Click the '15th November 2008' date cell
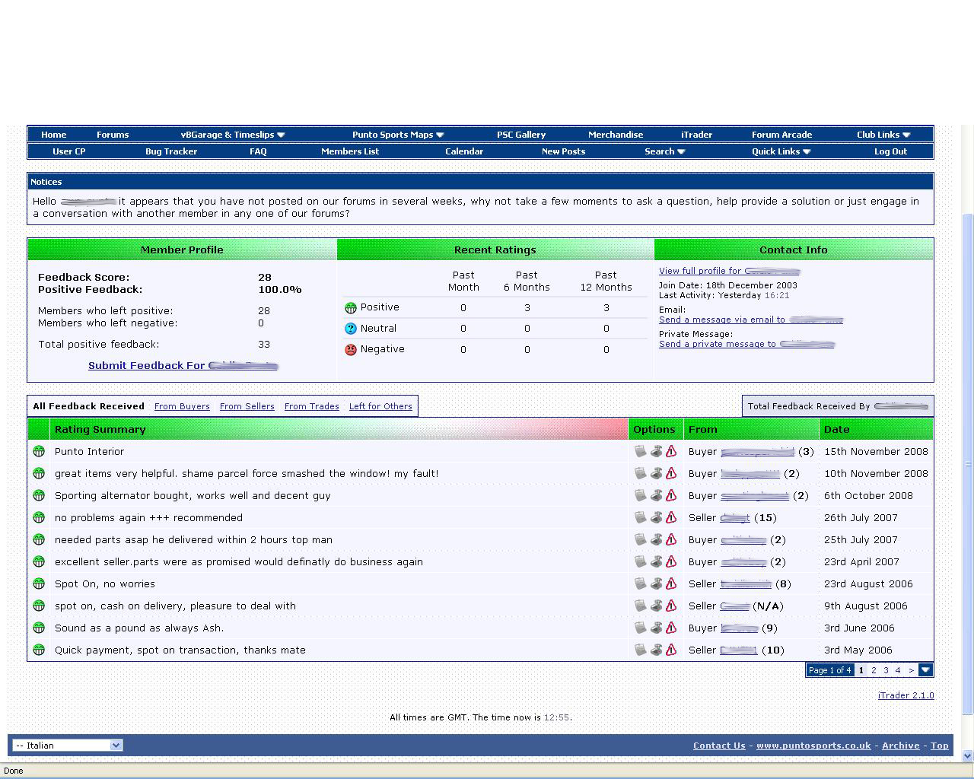Image resolution: width=974 pixels, height=779 pixels. click(876, 451)
